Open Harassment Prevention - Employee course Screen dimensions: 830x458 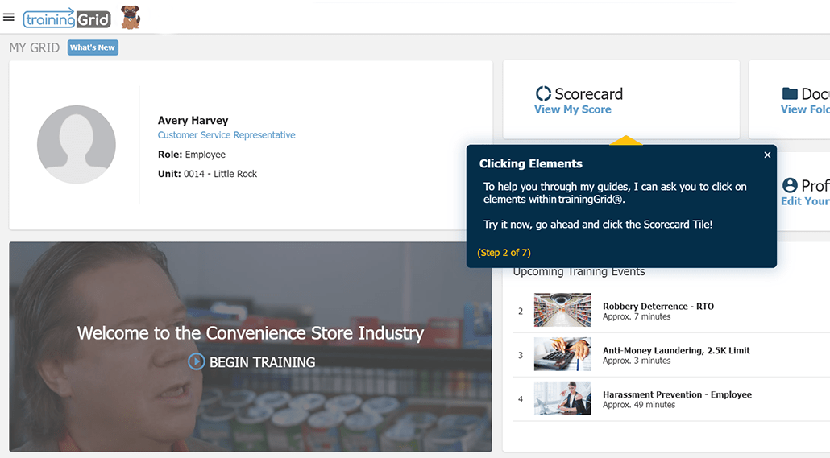coord(677,394)
